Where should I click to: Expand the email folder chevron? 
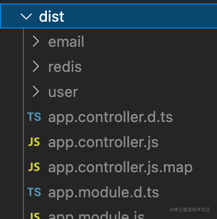(36, 42)
